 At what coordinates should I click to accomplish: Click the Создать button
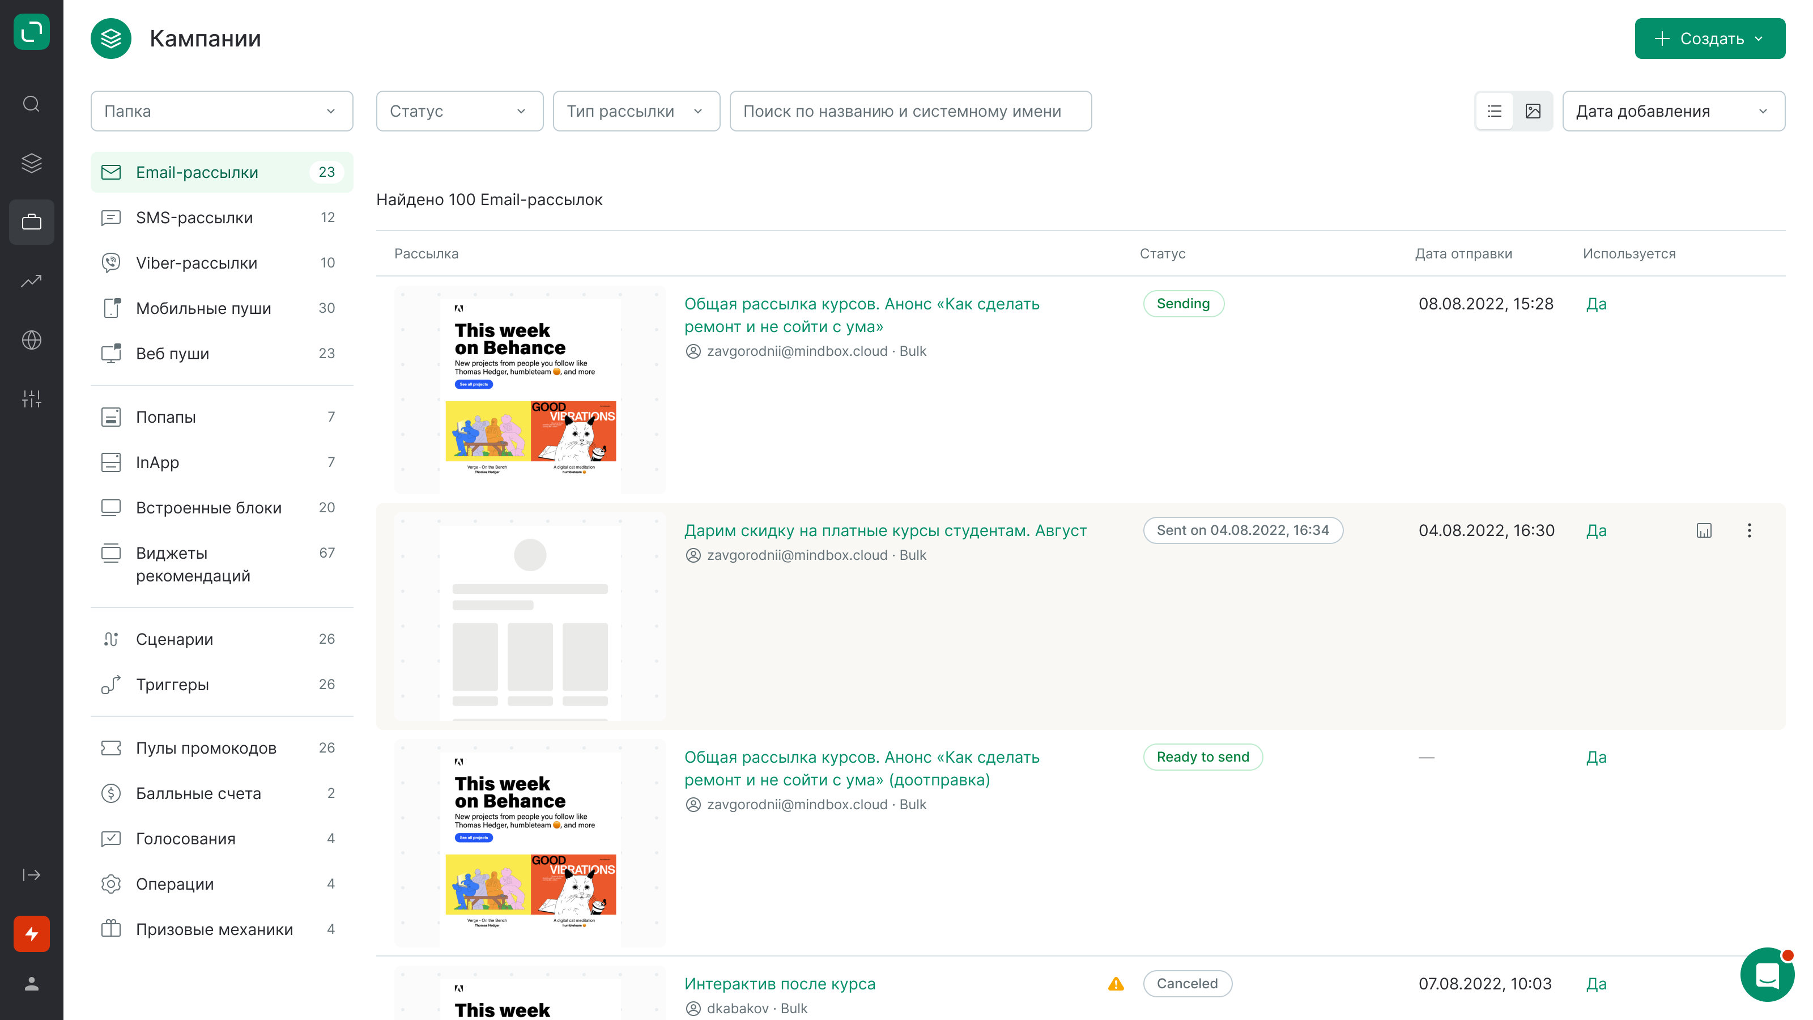[x=1709, y=39]
